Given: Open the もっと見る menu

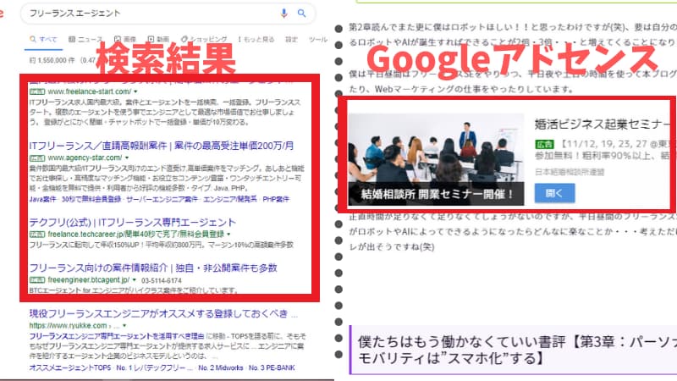Looking at the screenshot, I should [x=256, y=39].
